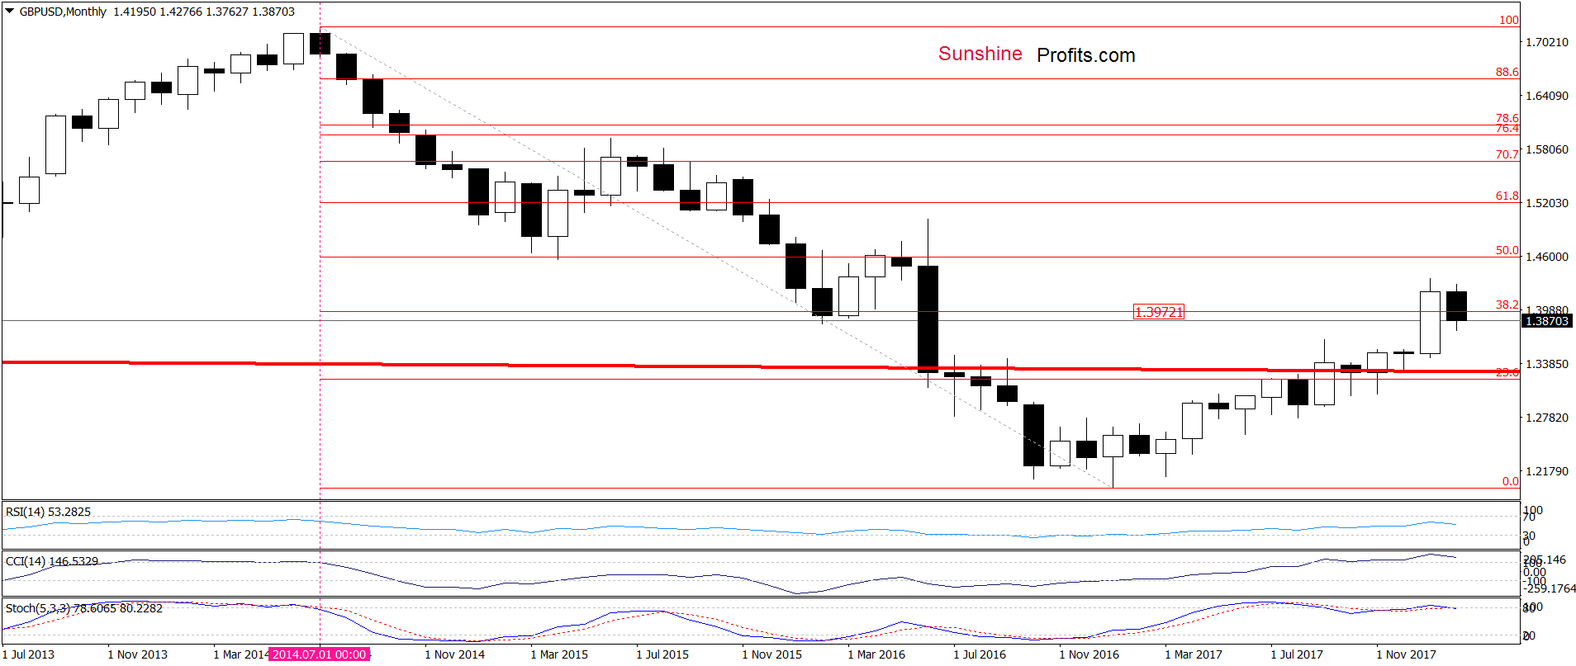Viewport: 1576px width, 666px height.
Task: Click the 1 Nov 2014 time axis label
Action: point(454,654)
